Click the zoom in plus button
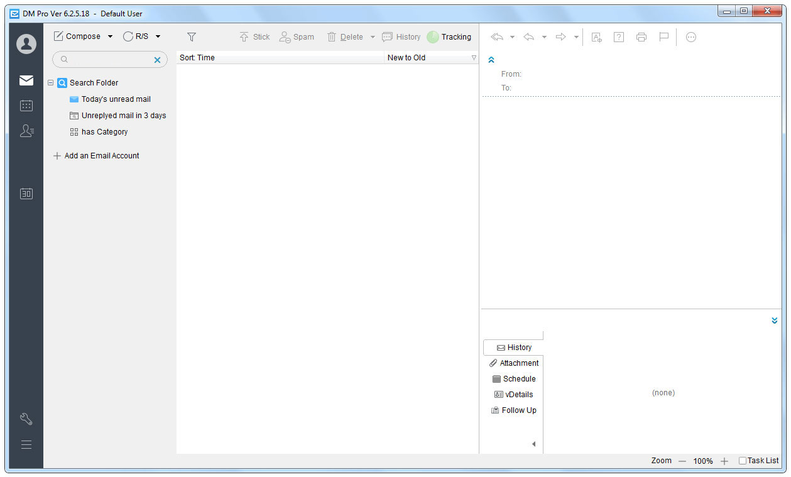The width and height of the screenshot is (791, 477). (724, 461)
